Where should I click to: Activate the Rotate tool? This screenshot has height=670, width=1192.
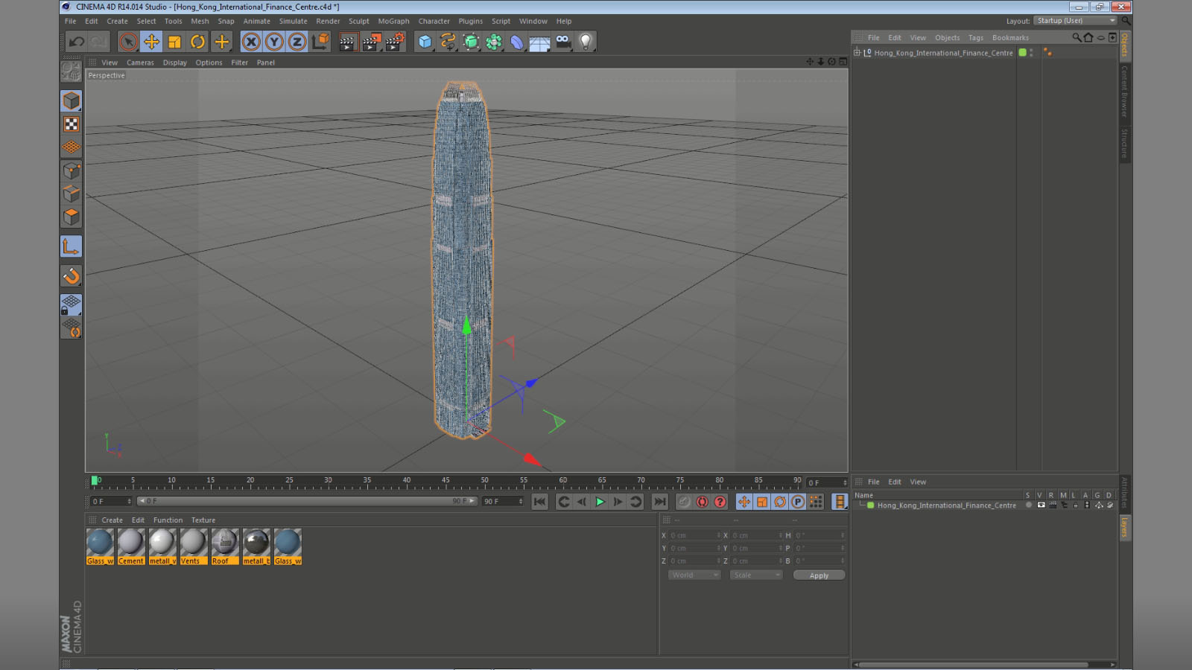click(x=197, y=42)
